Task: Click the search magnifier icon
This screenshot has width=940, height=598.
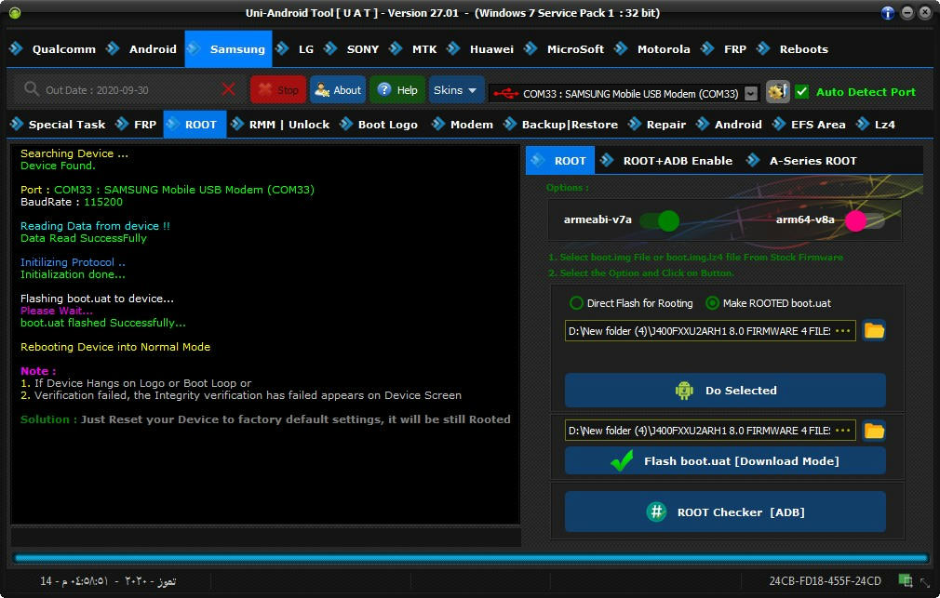Action: [31, 89]
